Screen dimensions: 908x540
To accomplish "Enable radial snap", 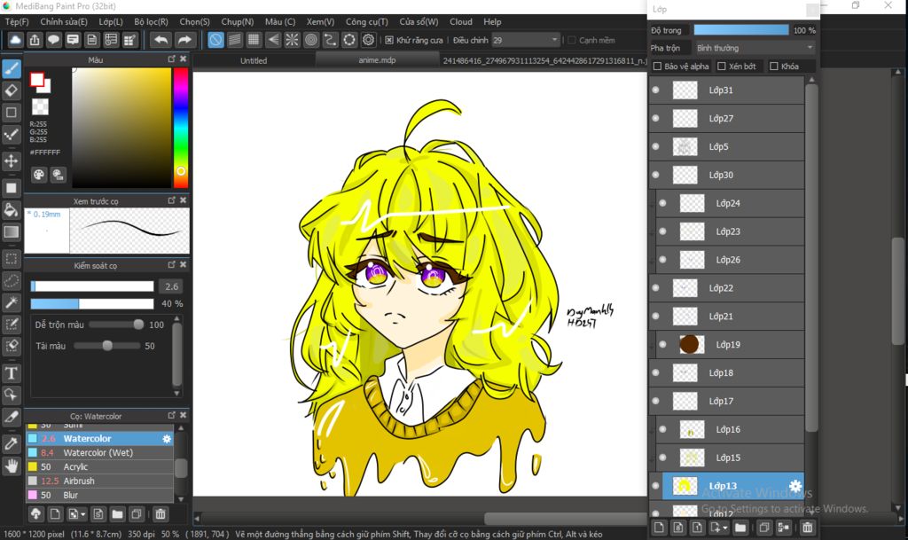I will [x=292, y=40].
